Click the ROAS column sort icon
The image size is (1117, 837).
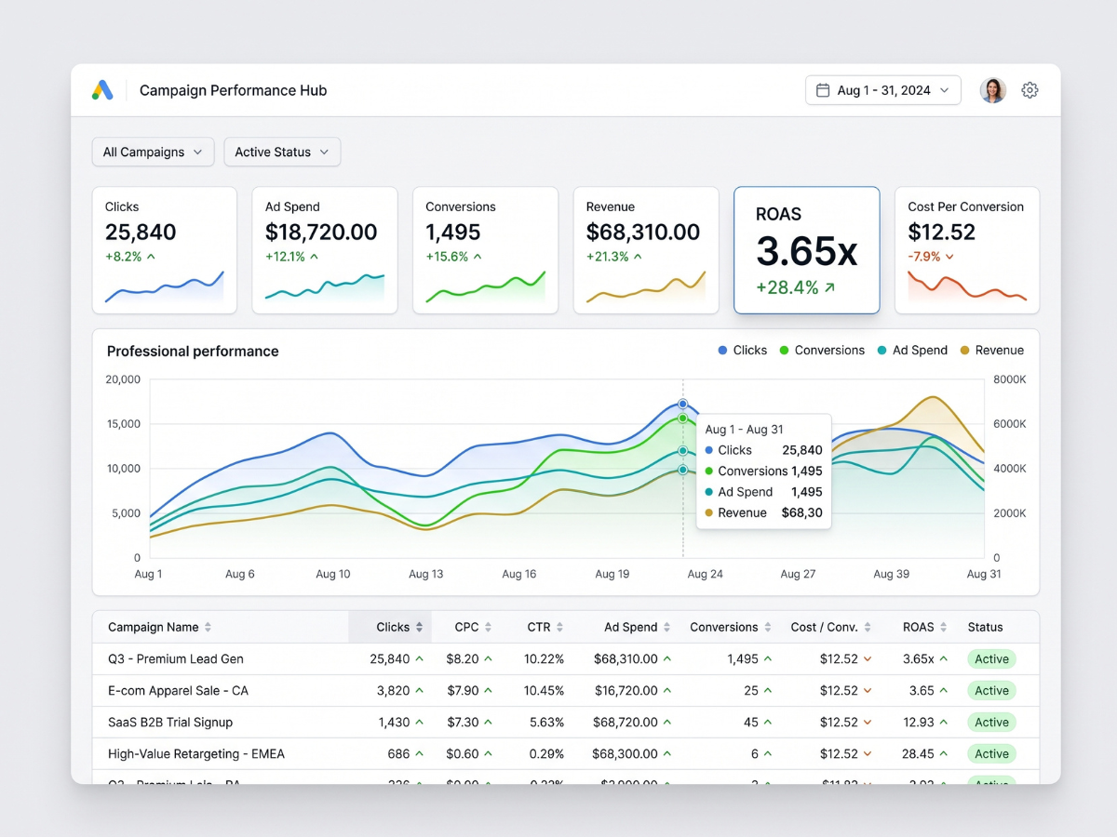(943, 628)
